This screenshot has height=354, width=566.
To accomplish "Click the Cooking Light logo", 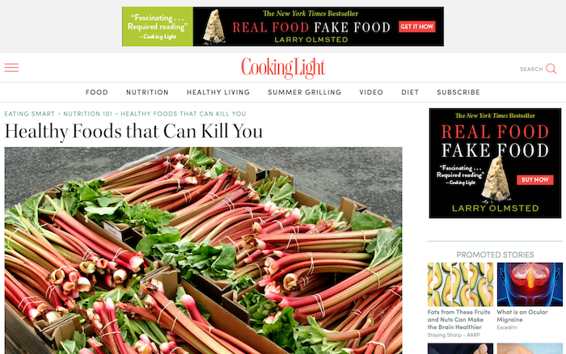I will click(x=283, y=68).
